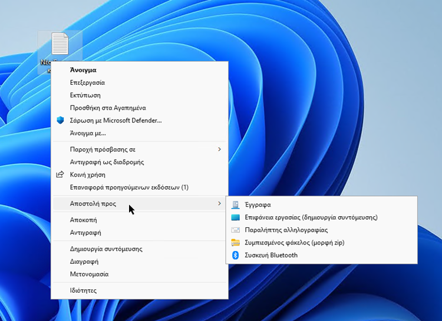The image size is (442, 321).
Task: Click the envelope icon for Παραλήπτης αλληλογραφίας
Action: (235, 230)
